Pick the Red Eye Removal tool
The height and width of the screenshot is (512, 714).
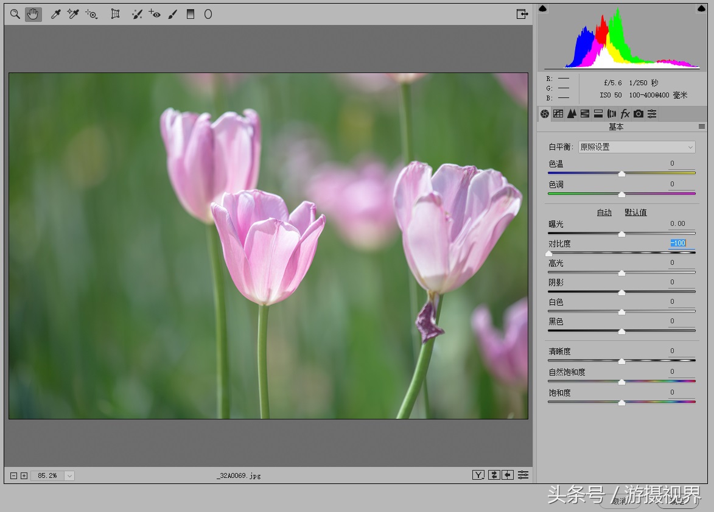click(x=155, y=14)
